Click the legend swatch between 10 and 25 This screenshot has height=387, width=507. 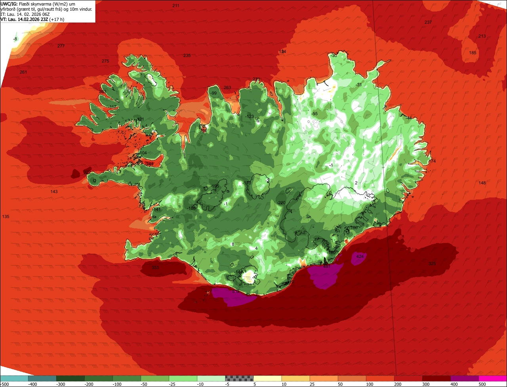[x=295, y=378]
